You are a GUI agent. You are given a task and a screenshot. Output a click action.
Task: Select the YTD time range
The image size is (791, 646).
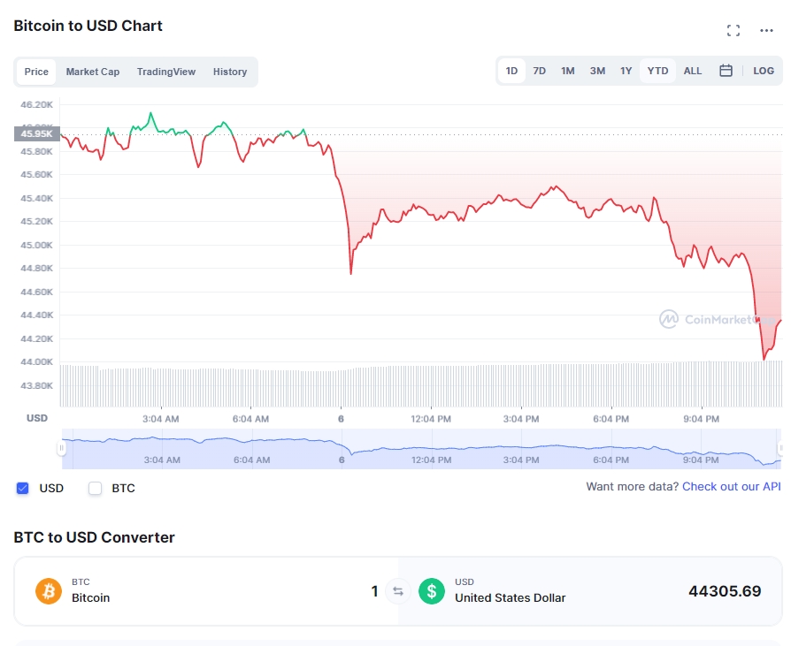point(657,71)
